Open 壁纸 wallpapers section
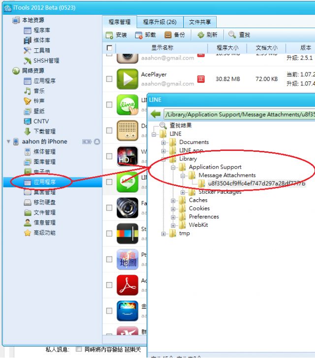315x358 pixels. pos(34,111)
